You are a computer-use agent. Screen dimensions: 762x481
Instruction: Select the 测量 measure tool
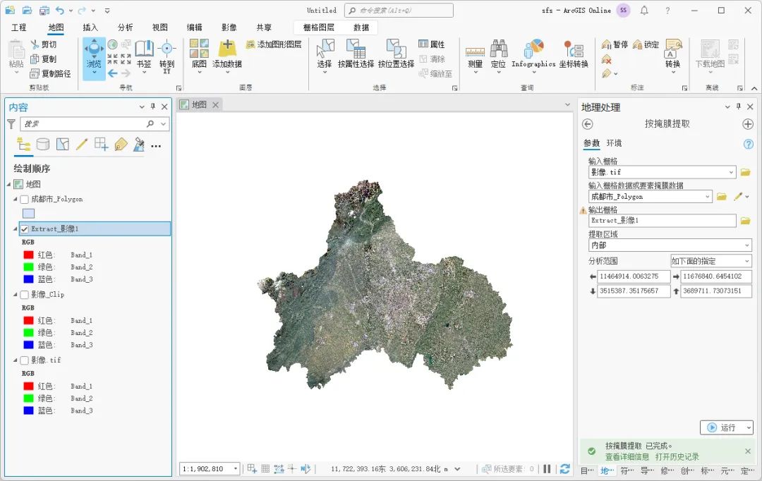[475, 58]
